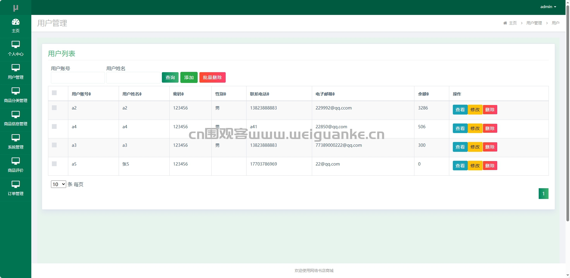Open the 主页 dashboard icon in sidebar

[16, 22]
